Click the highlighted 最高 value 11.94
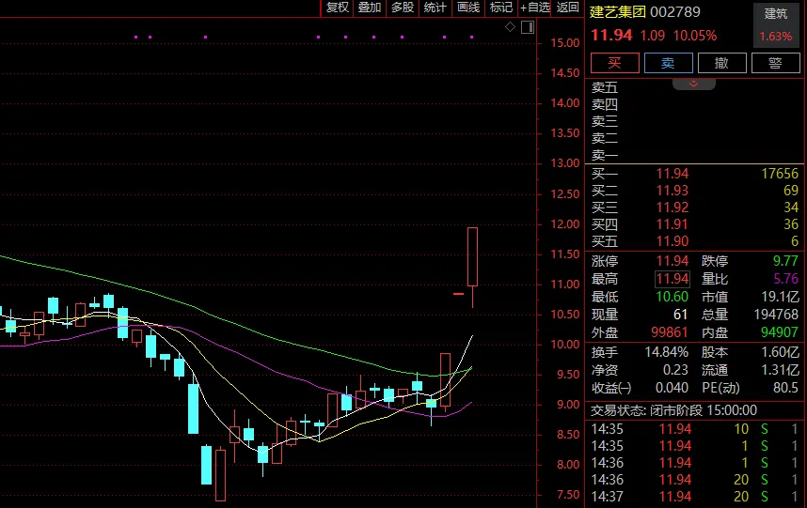 (672, 279)
